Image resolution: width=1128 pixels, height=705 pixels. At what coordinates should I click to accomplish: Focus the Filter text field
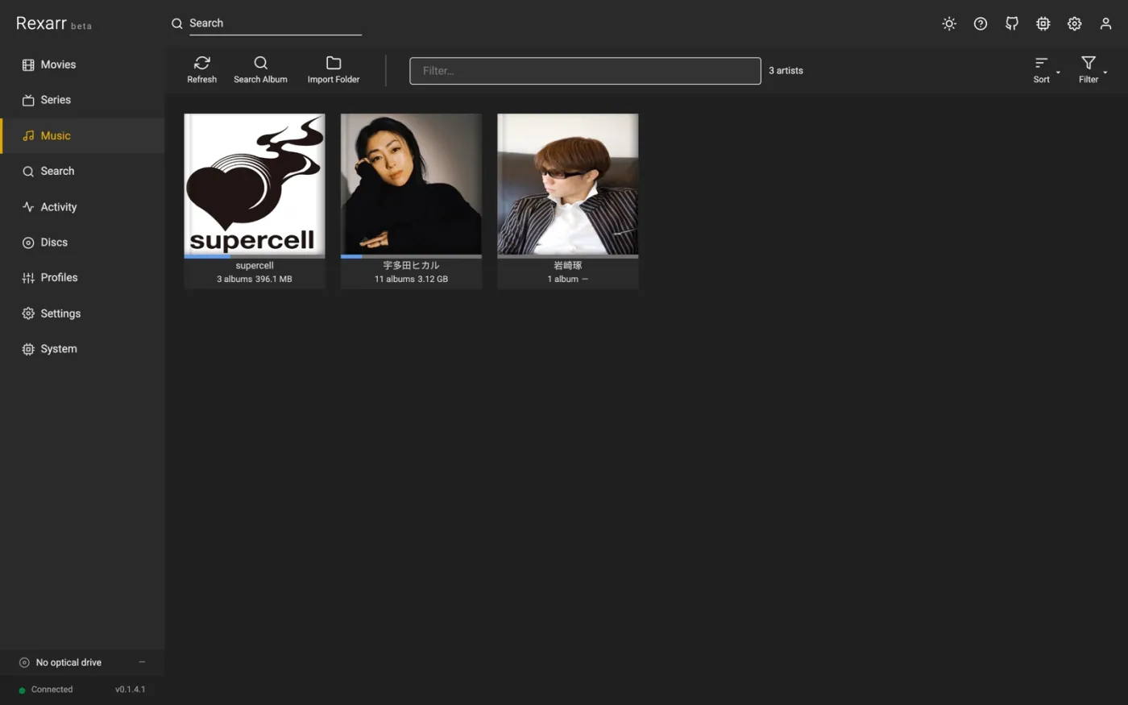click(x=585, y=71)
